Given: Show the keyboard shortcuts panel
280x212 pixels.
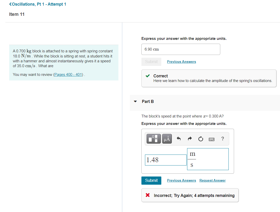Looking at the screenshot, I should click(212, 139).
